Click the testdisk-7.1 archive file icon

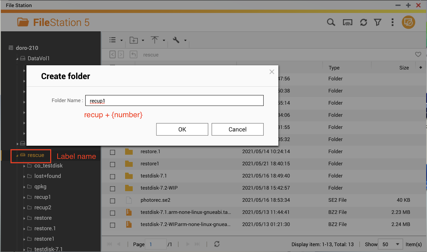129,212
